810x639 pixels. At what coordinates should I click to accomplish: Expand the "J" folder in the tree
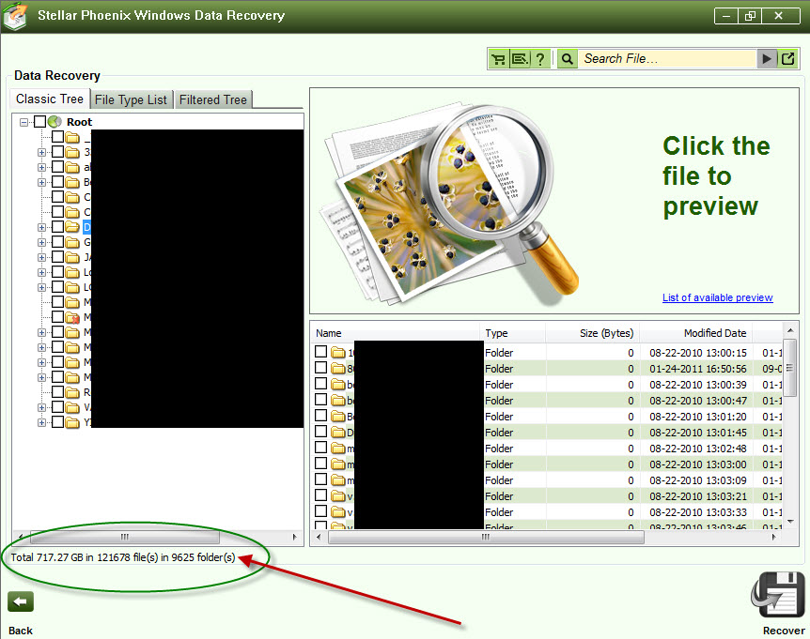point(42,257)
